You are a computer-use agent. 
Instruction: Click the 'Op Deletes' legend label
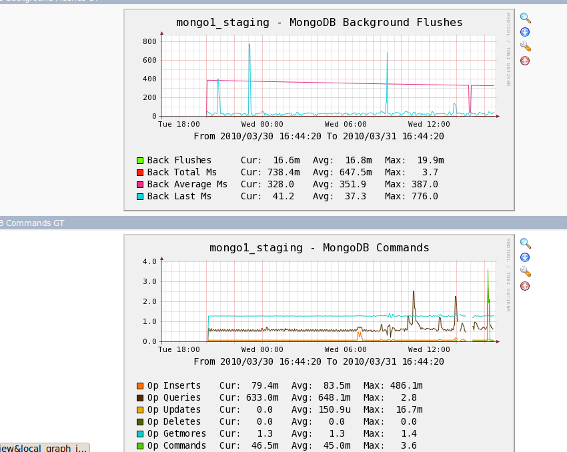(173, 421)
